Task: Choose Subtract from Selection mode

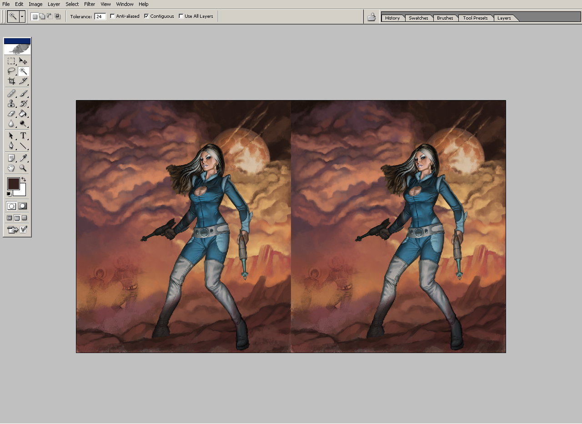Action: coord(50,16)
